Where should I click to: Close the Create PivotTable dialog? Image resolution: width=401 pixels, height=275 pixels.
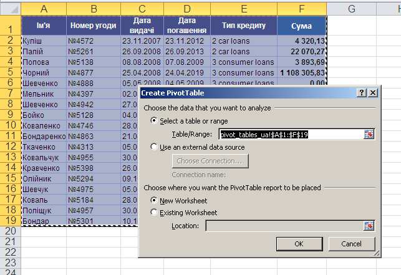click(x=373, y=92)
